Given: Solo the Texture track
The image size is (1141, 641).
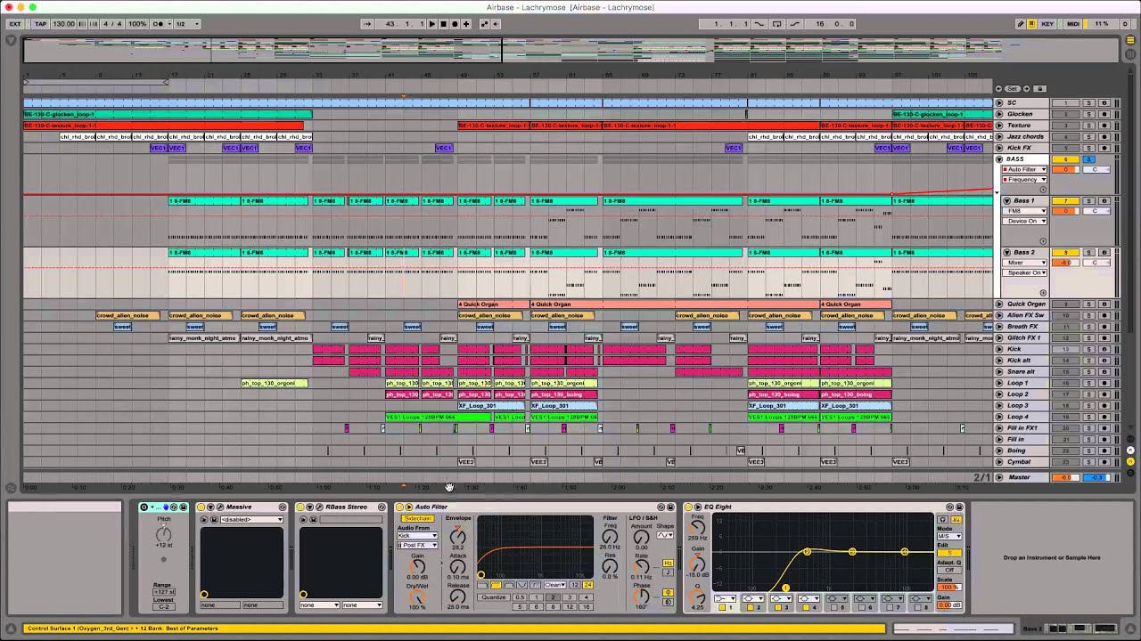Looking at the screenshot, I should click(1088, 126).
